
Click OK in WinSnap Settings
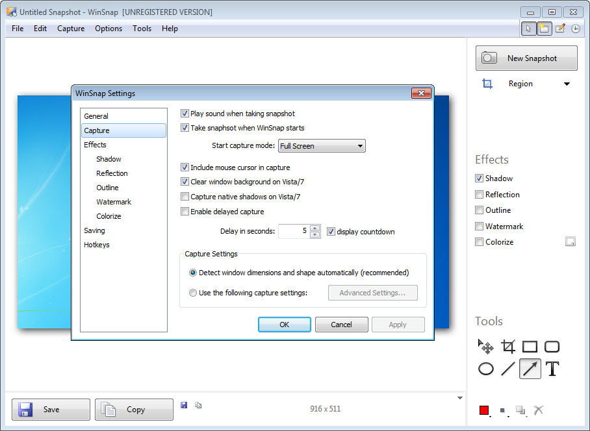pos(285,325)
